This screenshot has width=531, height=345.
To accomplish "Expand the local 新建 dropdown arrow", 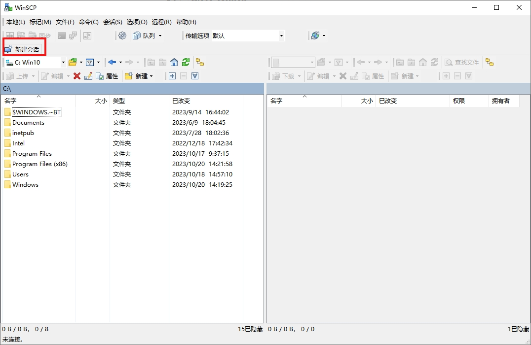I will click(151, 76).
